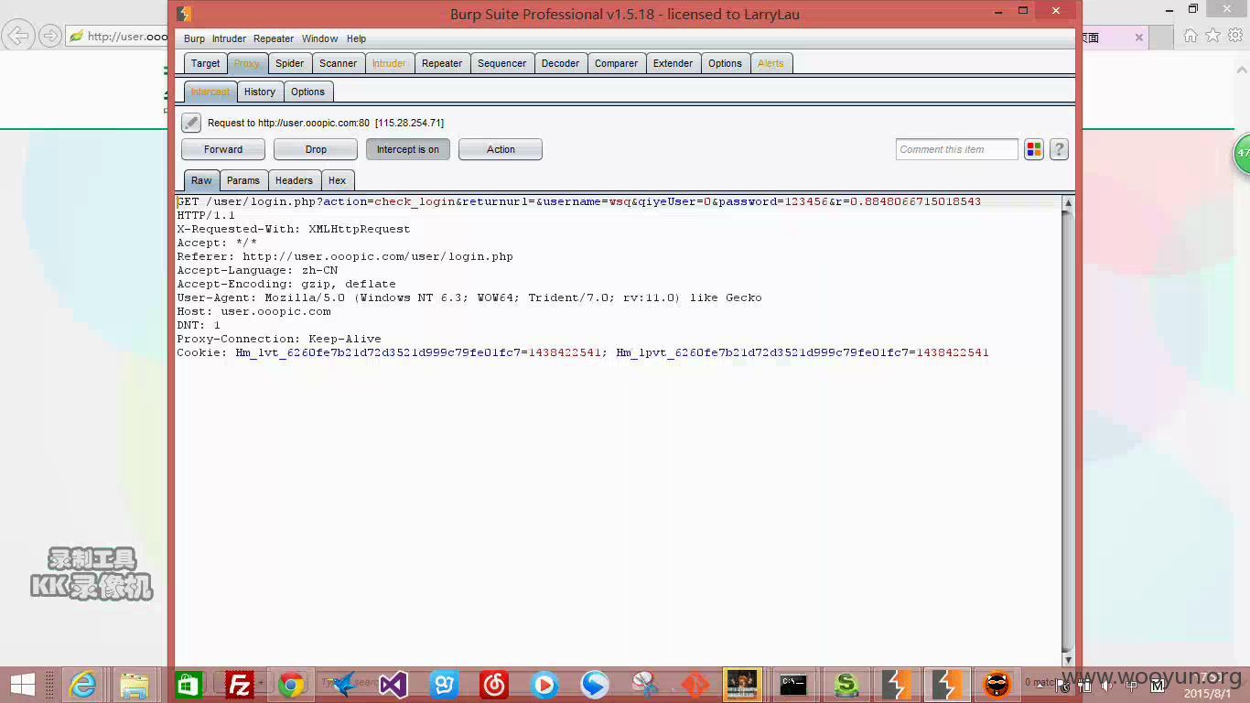
Task: Open the Action dropdown button
Action: (501, 149)
